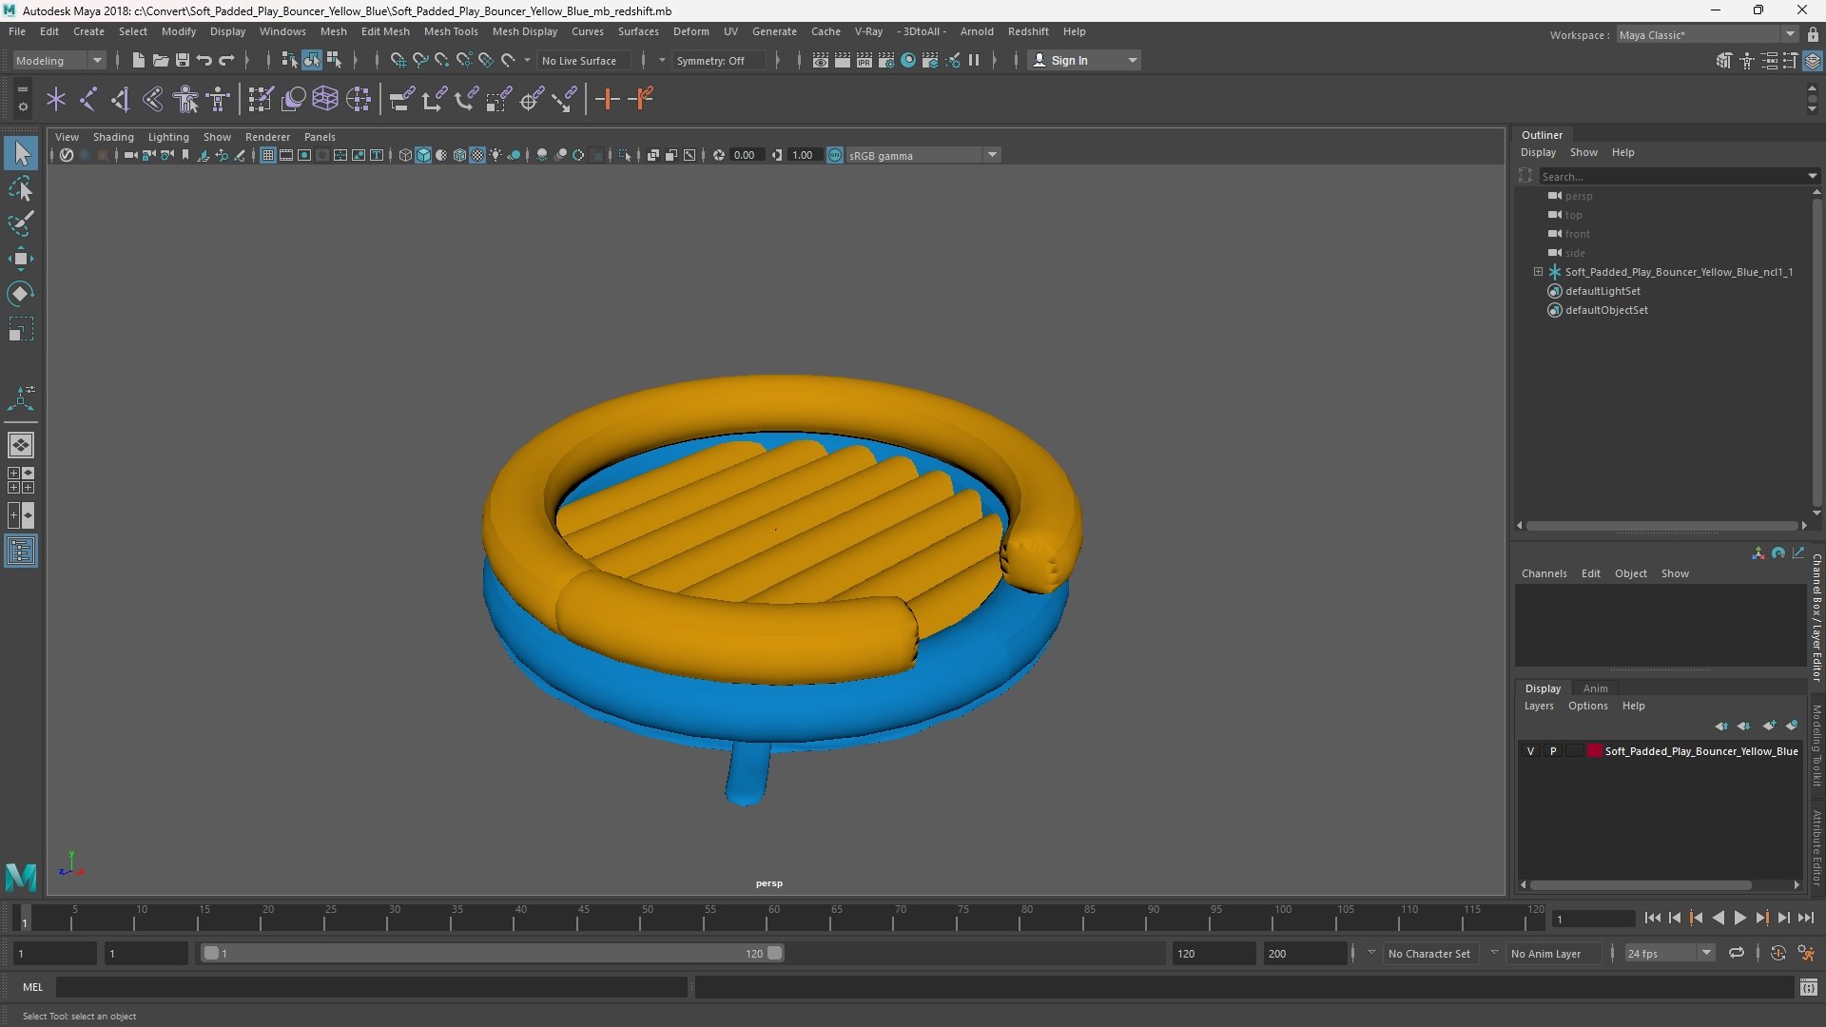The height and width of the screenshot is (1027, 1826).
Task: Toggle the auto keyframe button
Action: click(x=1777, y=953)
